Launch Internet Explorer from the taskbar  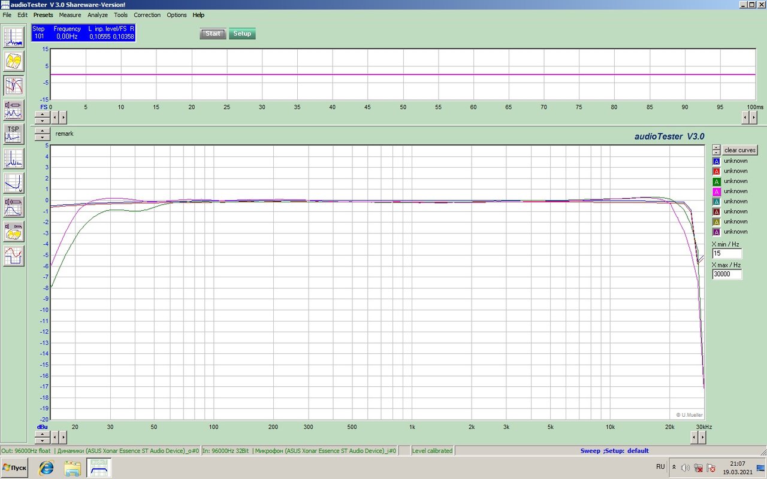pyautogui.click(x=46, y=468)
